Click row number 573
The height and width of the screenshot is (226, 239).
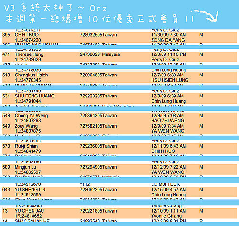pyautogui.click(x=6, y=146)
